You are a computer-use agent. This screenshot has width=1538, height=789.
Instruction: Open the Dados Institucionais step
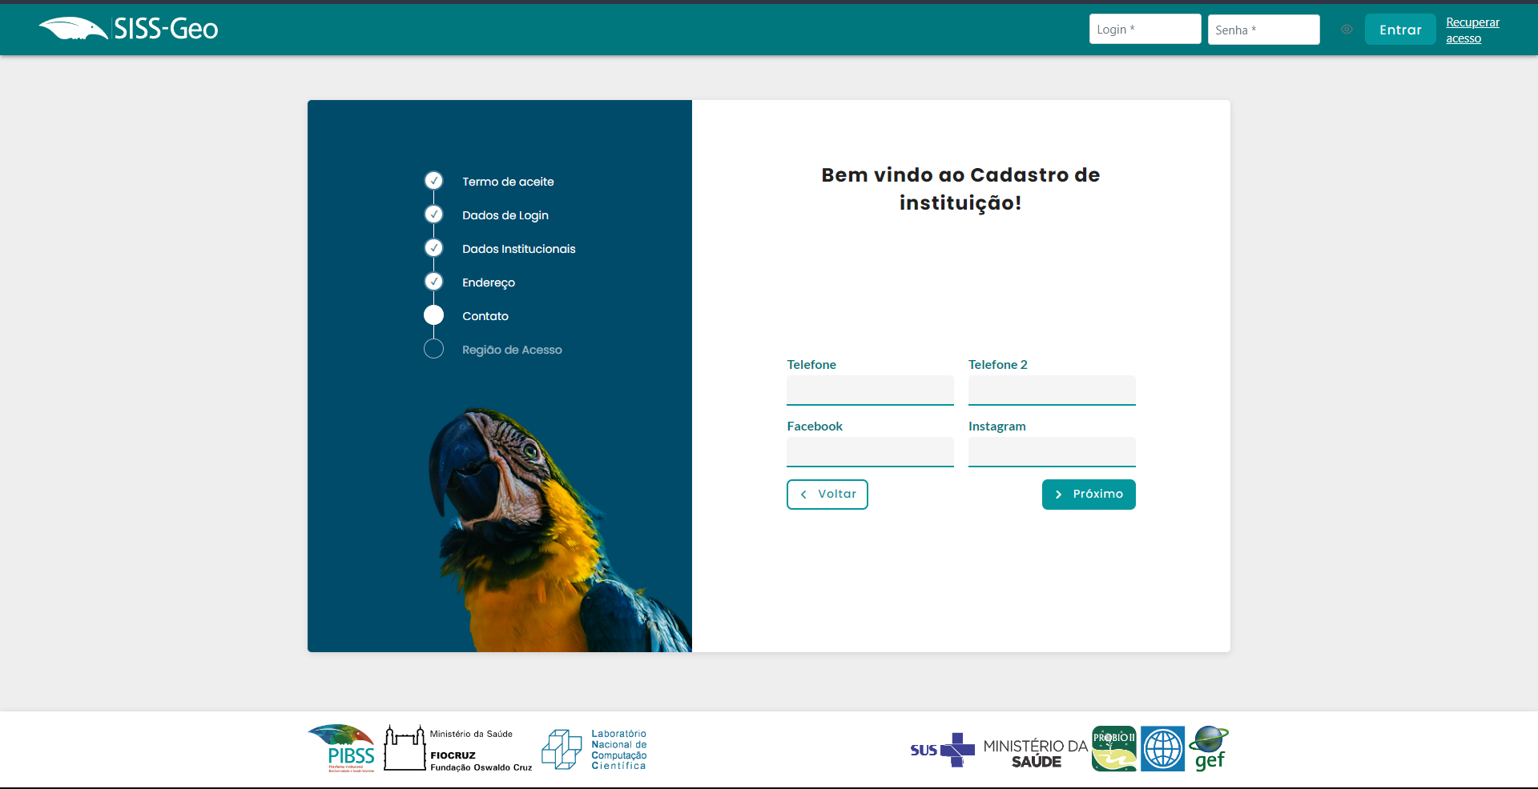(x=518, y=249)
